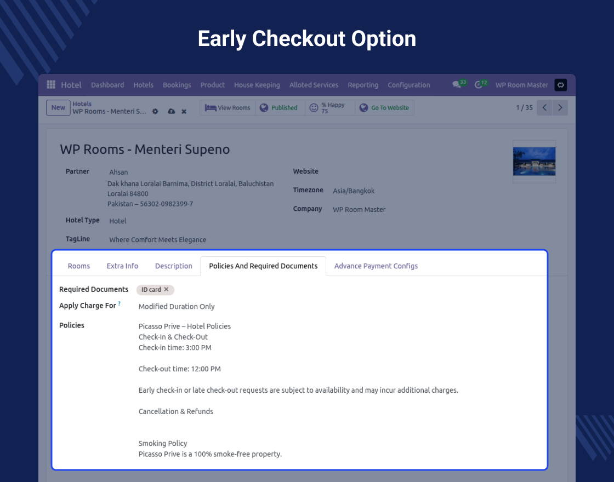This screenshot has width=614, height=482.
Task: Open the apps grid menu icon
Action: coord(51,85)
